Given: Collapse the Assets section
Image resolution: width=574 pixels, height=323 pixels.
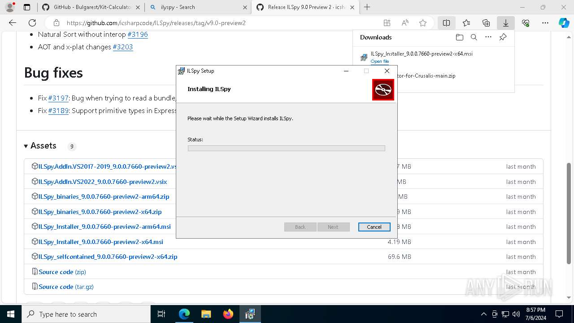Looking at the screenshot, I should click(x=40, y=146).
